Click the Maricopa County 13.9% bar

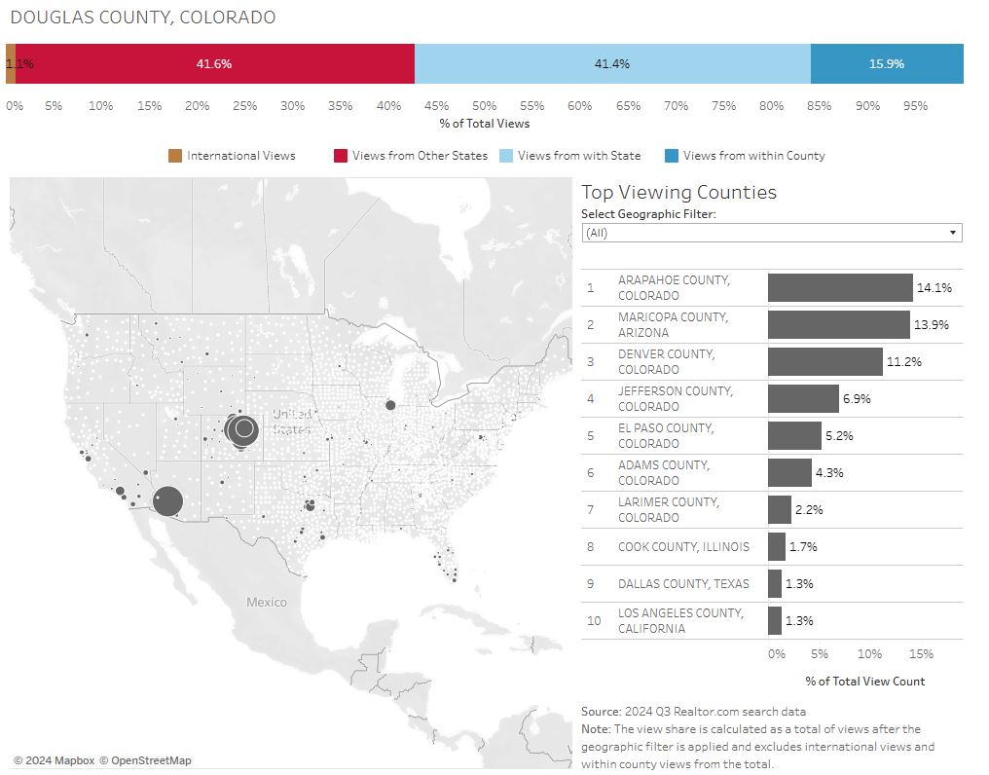[839, 325]
